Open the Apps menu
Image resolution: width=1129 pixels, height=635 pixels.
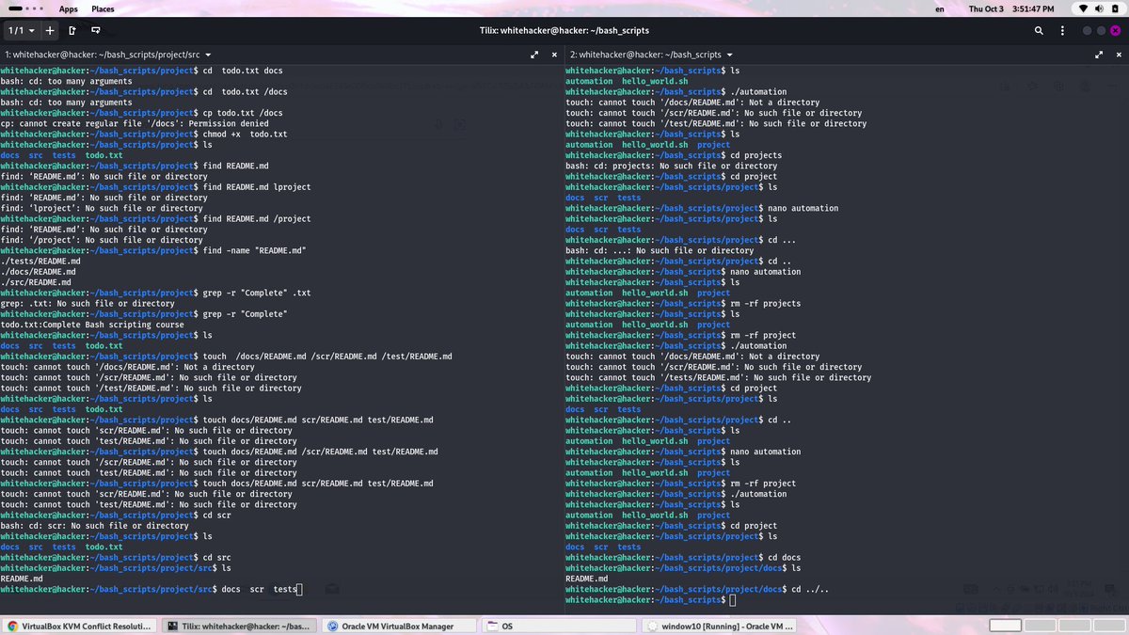(68, 8)
